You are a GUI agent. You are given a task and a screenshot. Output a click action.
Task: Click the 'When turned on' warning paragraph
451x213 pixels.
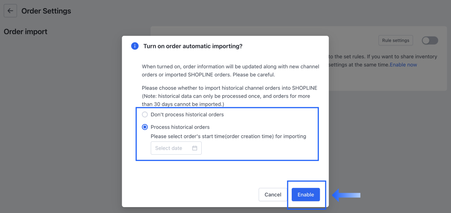pos(230,70)
